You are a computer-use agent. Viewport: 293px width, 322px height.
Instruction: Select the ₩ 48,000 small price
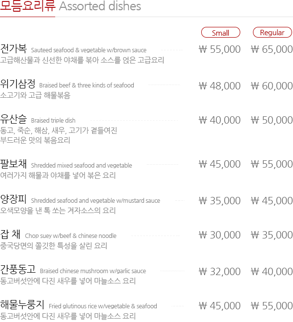point(220,86)
